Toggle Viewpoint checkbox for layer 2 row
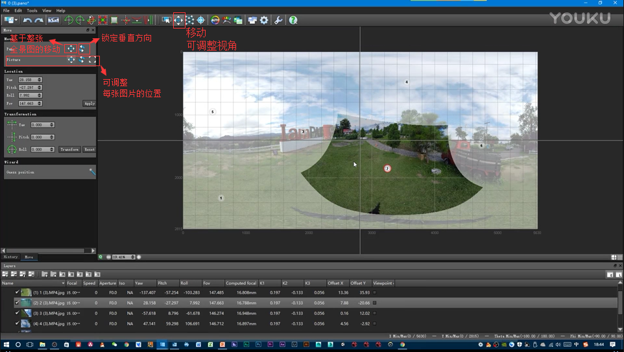This screenshot has width=624, height=352. pos(374,303)
